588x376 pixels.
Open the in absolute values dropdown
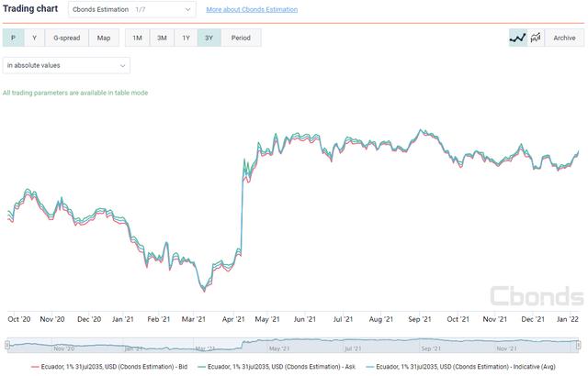coord(66,65)
